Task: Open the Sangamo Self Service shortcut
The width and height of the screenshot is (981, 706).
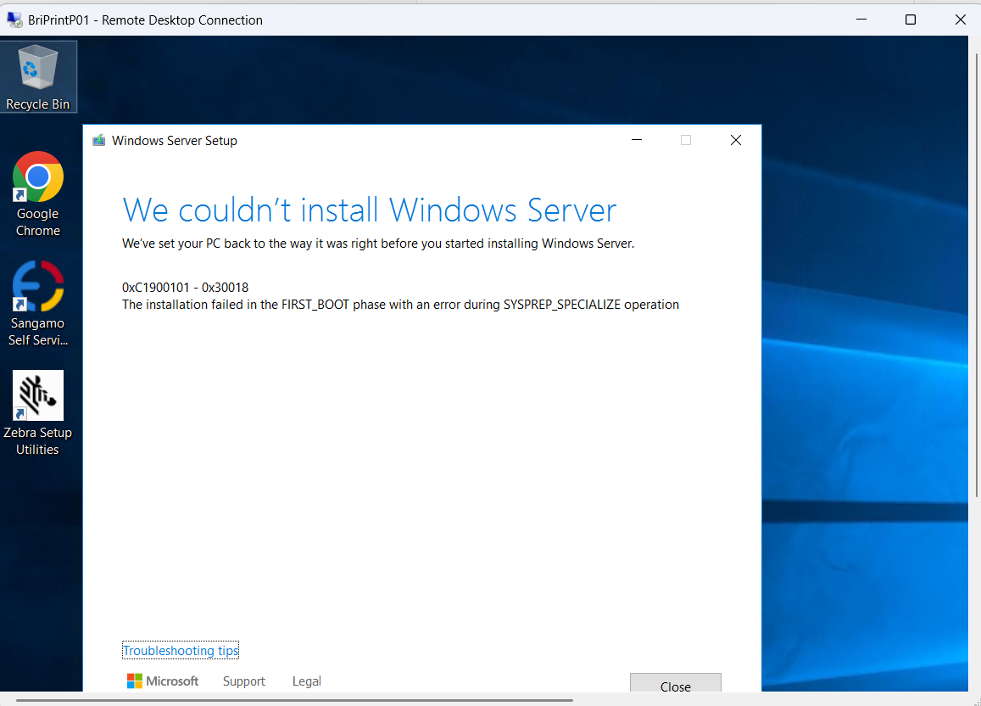Action: [38, 304]
